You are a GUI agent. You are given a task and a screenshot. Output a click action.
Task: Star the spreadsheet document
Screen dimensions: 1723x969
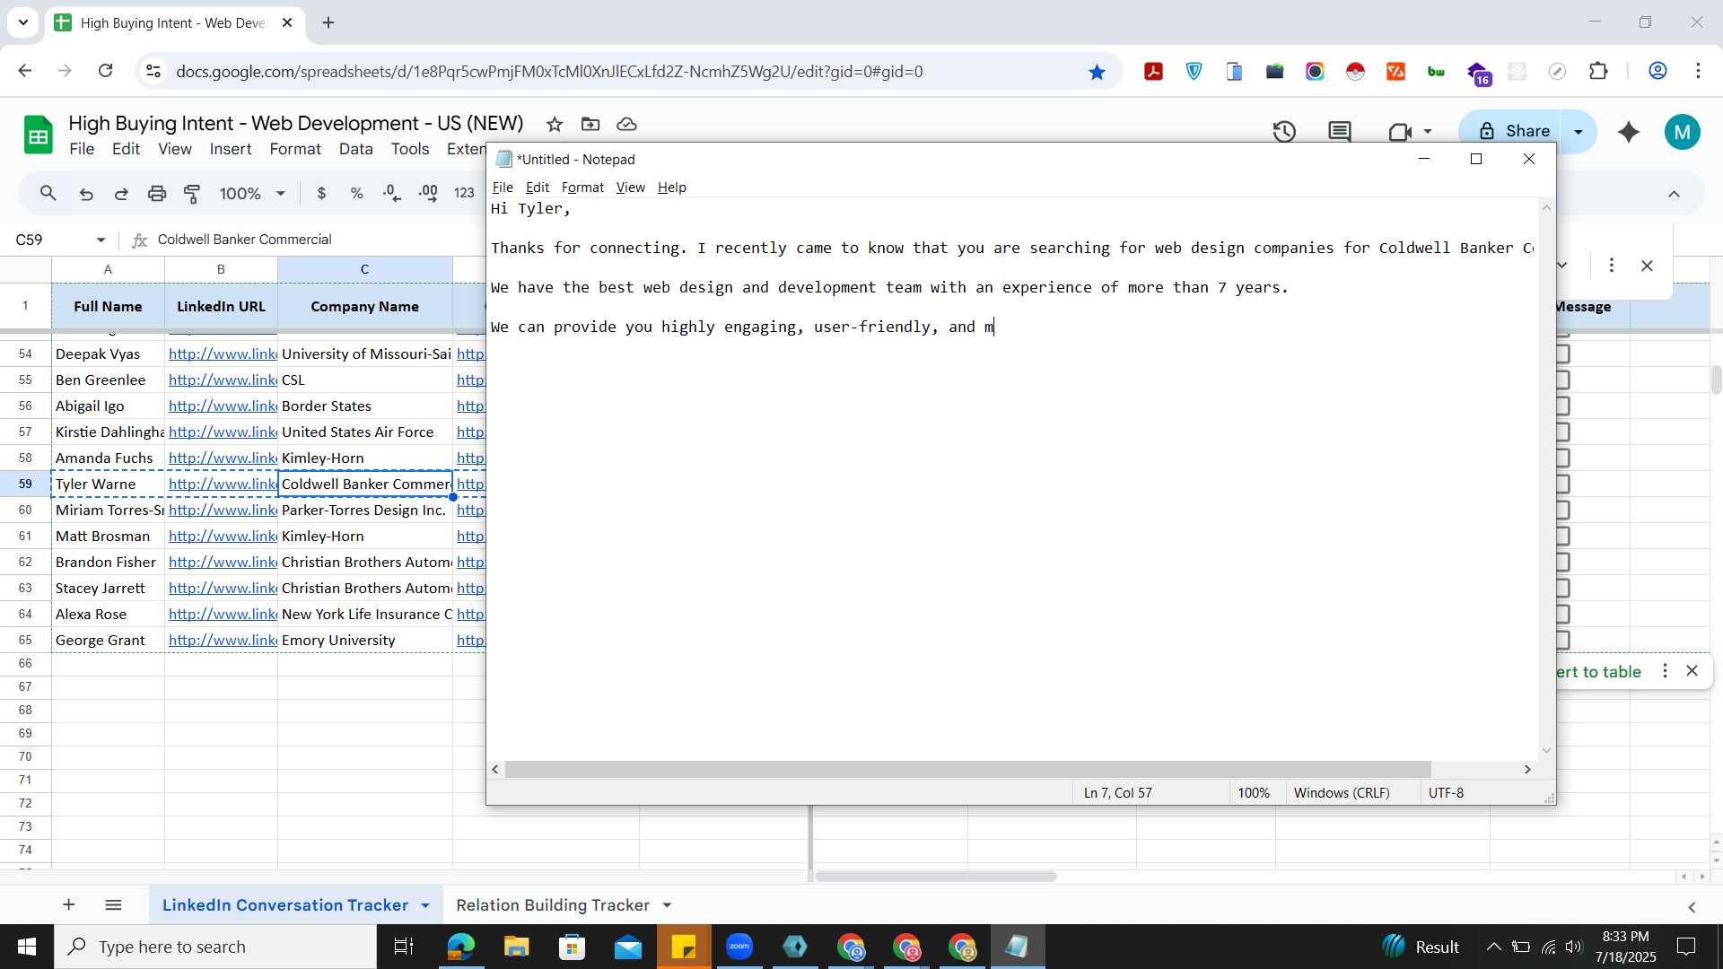555,124
